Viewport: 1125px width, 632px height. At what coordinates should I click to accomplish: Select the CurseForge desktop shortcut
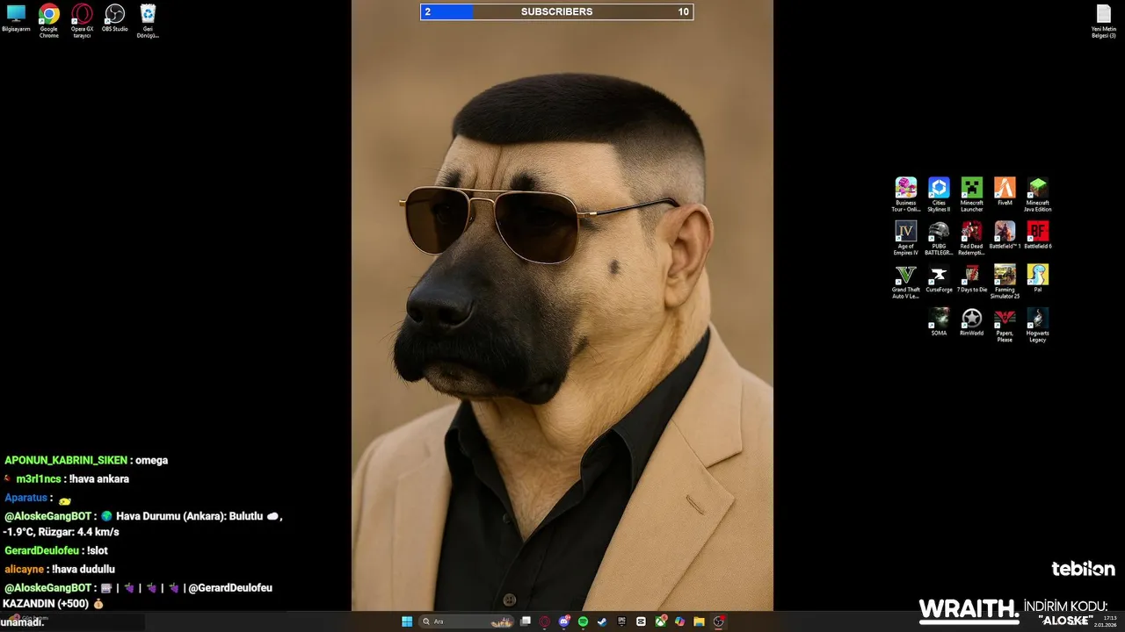point(939,279)
